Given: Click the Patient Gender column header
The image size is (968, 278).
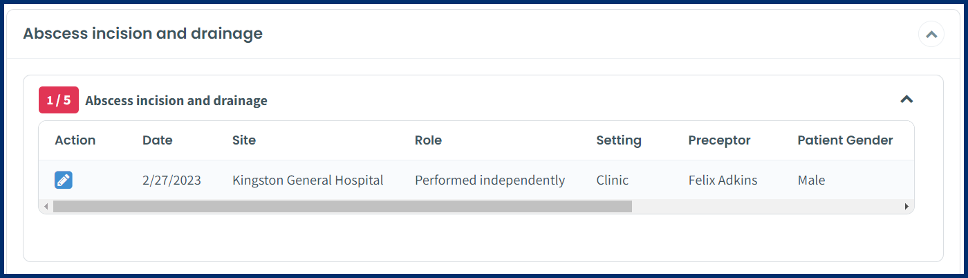Looking at the screenshot, I should click(x=845, y=140).
